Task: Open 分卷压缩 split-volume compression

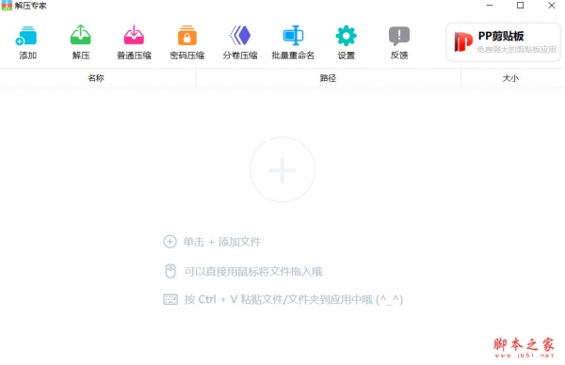Action: coord(240,42)
